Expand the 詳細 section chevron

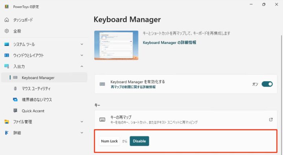[x=82, y=133]
